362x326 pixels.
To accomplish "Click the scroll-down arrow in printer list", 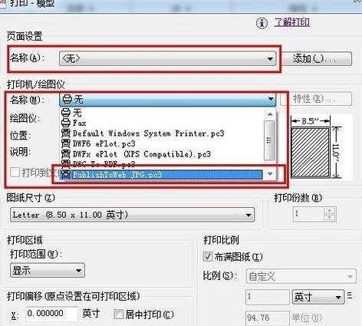I will pos(270,174).
